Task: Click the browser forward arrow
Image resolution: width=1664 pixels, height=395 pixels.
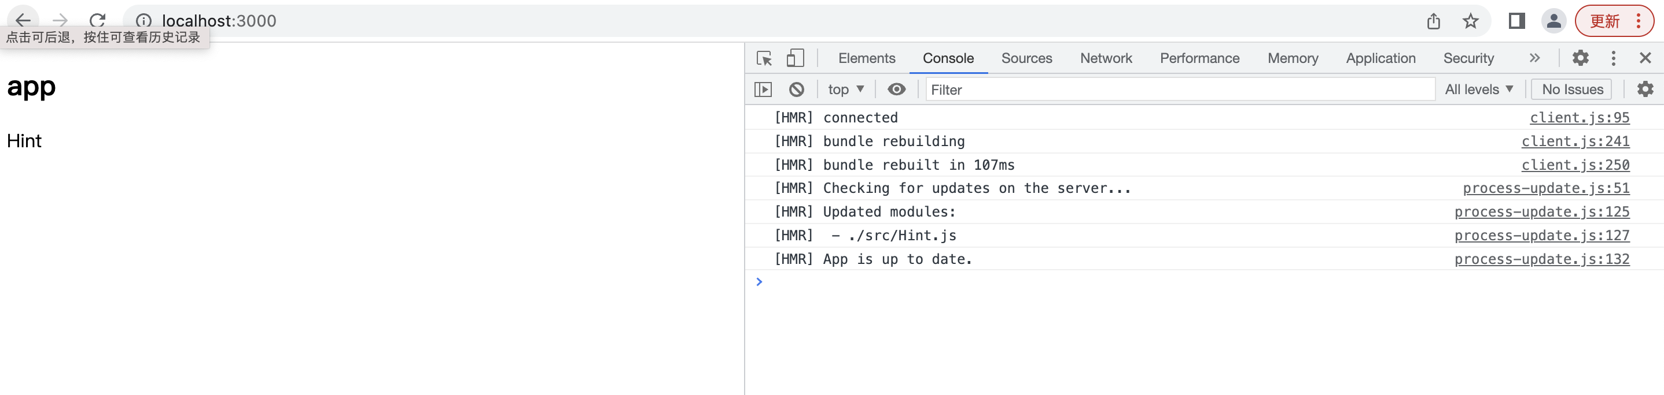Action: pyautogui.click(x=60, y=20)
